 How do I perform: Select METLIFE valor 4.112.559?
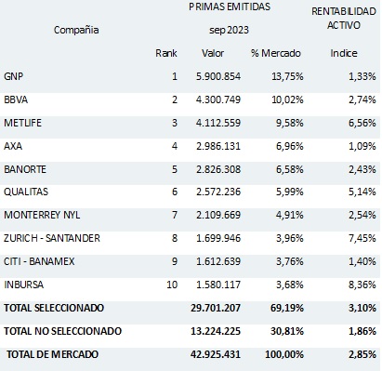click(218, 123)
